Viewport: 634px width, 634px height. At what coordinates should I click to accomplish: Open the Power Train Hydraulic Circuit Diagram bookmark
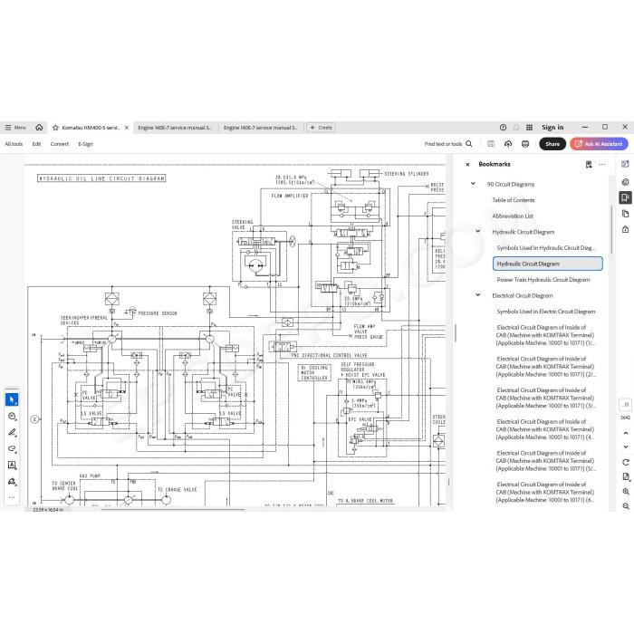[543, 279]
